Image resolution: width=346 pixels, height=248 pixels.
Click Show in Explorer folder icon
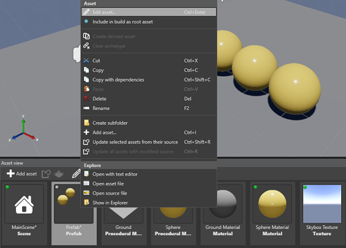(x=87, y=203)
